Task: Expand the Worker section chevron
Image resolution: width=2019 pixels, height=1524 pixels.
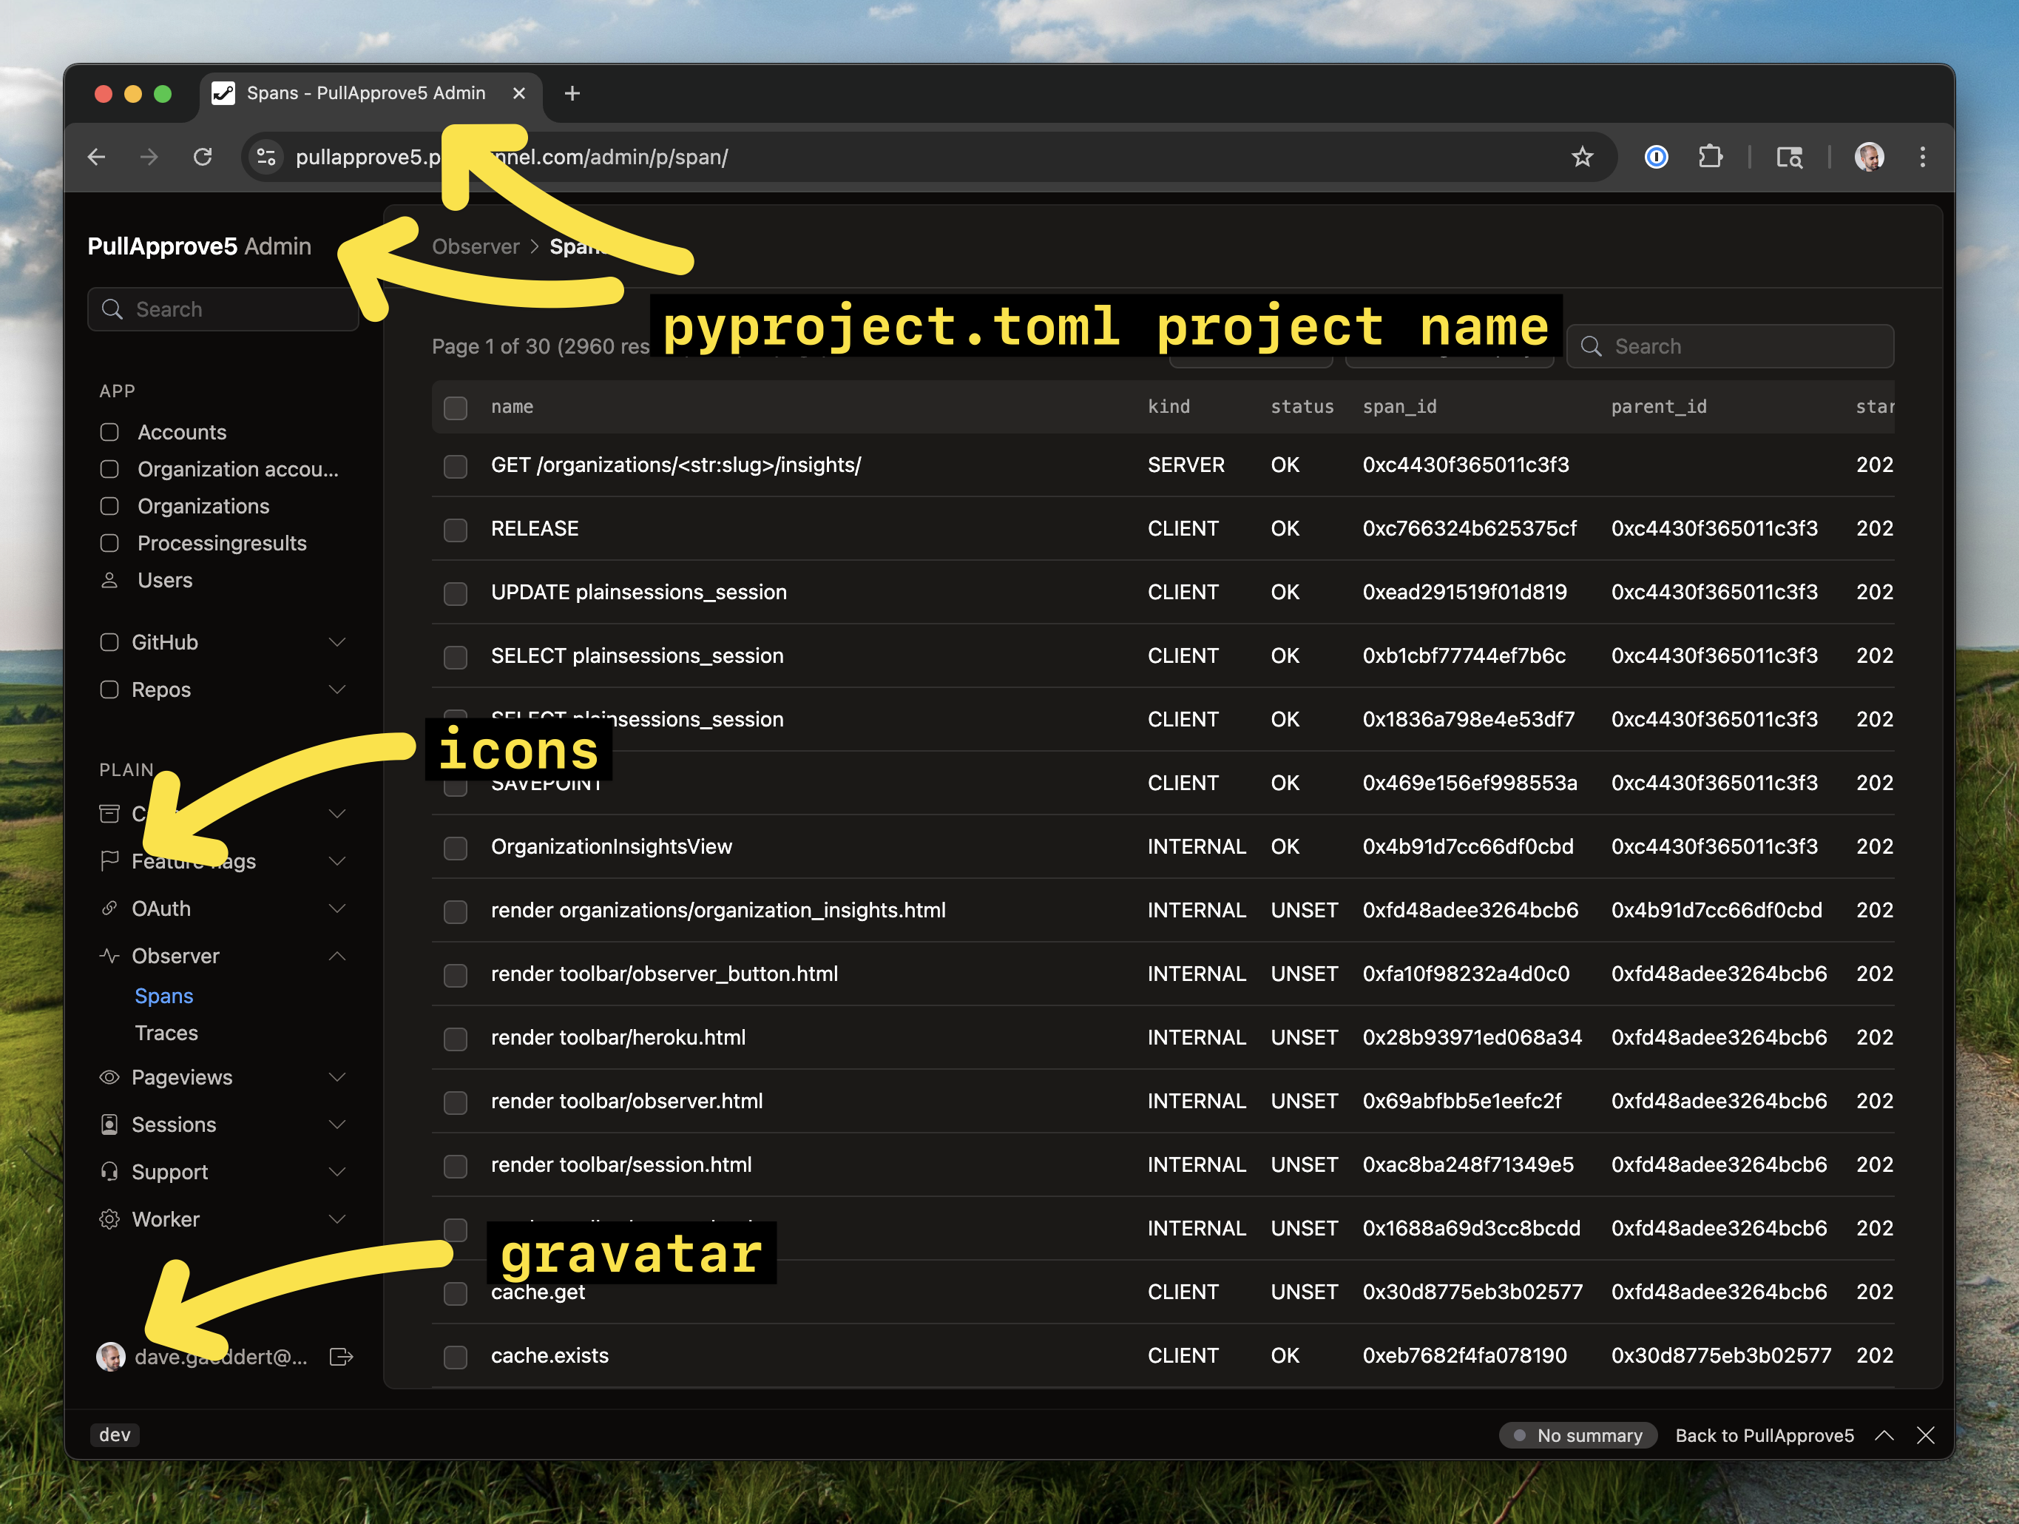Action: click(x=336, y=1220)
